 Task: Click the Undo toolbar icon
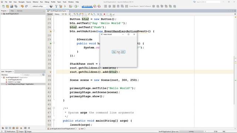click(22, 6)
